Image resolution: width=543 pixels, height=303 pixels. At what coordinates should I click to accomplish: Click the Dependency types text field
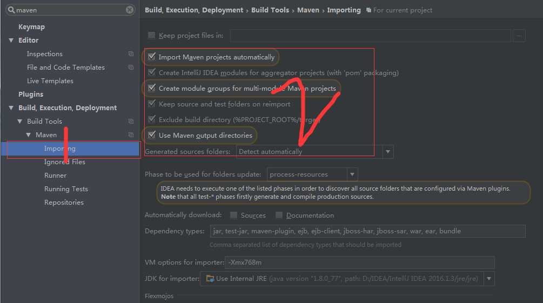(368, 231)
